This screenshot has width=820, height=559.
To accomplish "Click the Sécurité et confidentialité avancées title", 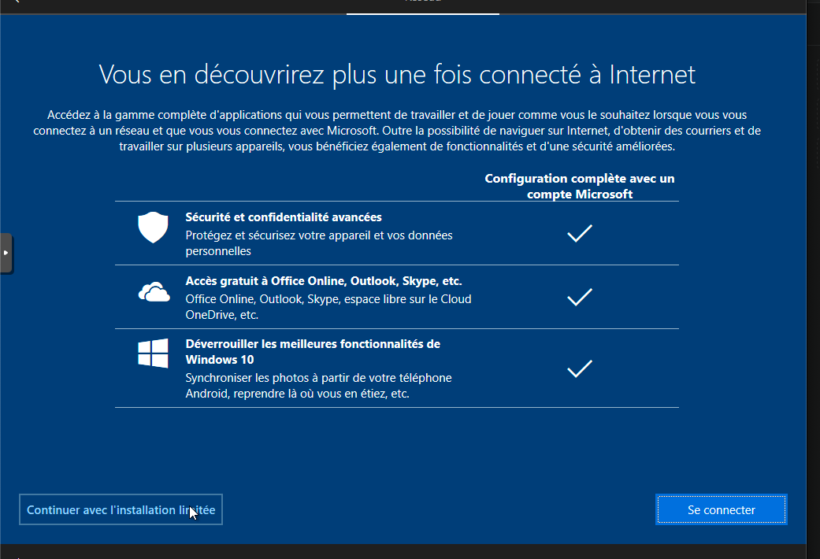I will [x=284, y=217].
